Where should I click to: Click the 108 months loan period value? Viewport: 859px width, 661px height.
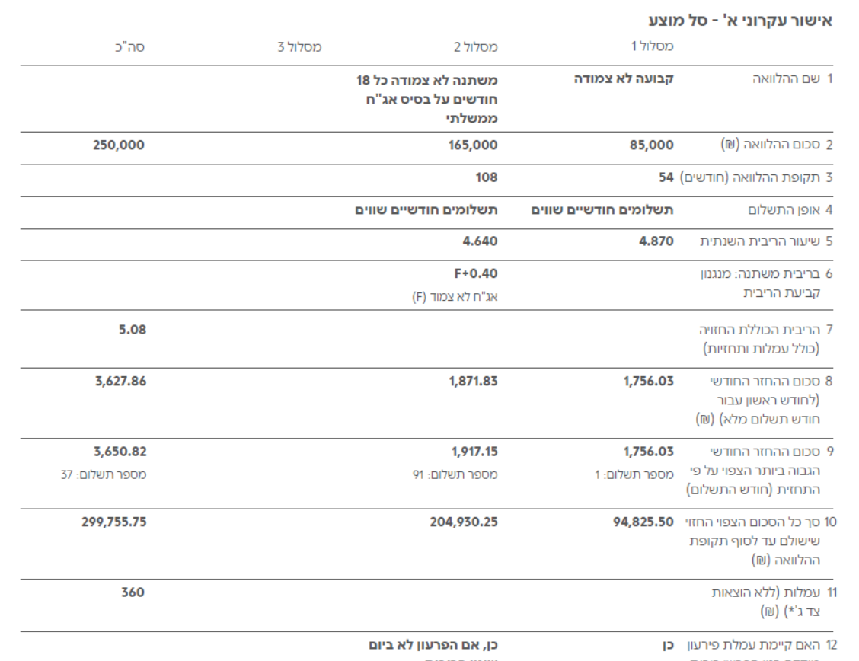click(x=487, y=177)
